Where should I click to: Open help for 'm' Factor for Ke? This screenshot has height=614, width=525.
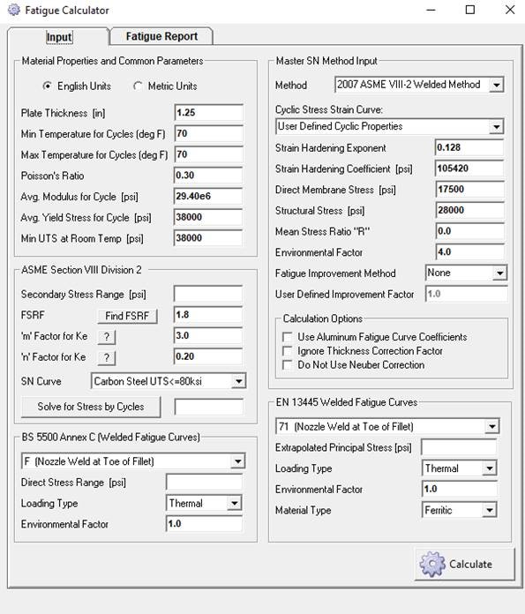tap(106, 337)
